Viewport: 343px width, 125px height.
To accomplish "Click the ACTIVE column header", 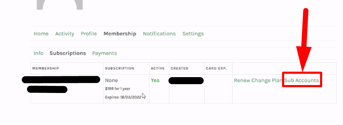I will click(x=158, y=68).
